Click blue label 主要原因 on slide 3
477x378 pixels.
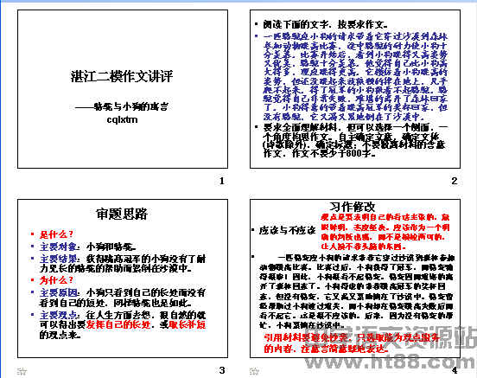59,292
